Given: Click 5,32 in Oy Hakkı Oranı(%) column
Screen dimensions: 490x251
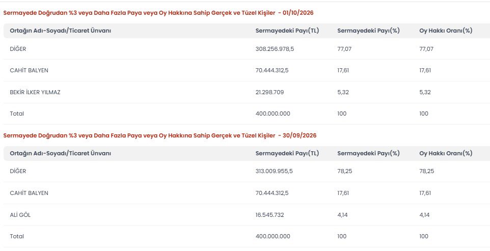Looking at the screenshot, I should (425, 92).
